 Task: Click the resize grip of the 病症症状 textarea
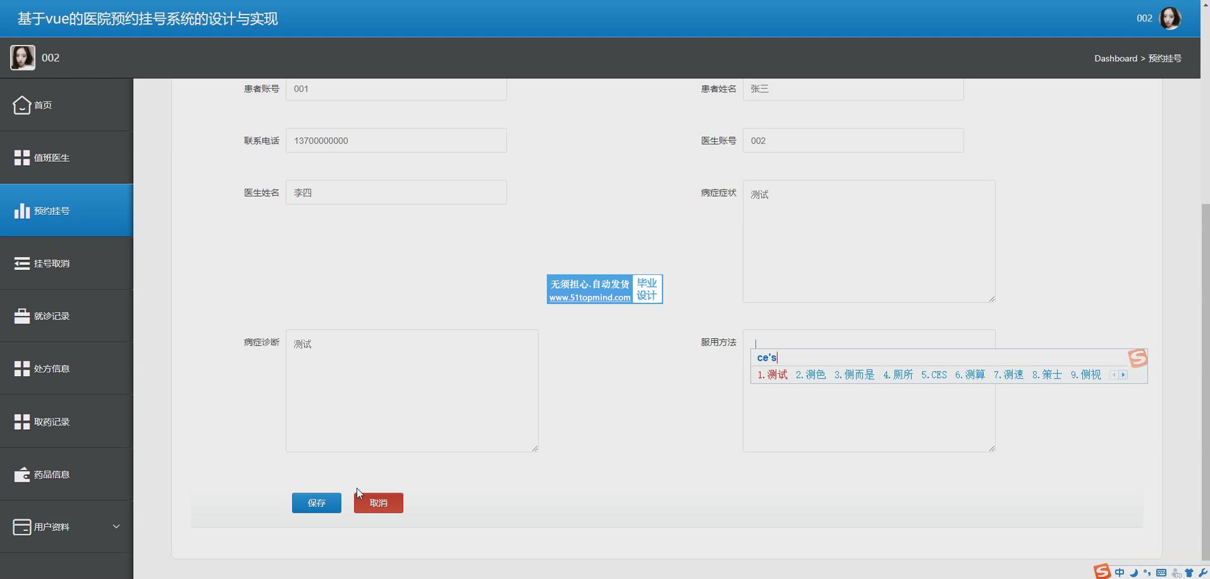tap(991, 298)
